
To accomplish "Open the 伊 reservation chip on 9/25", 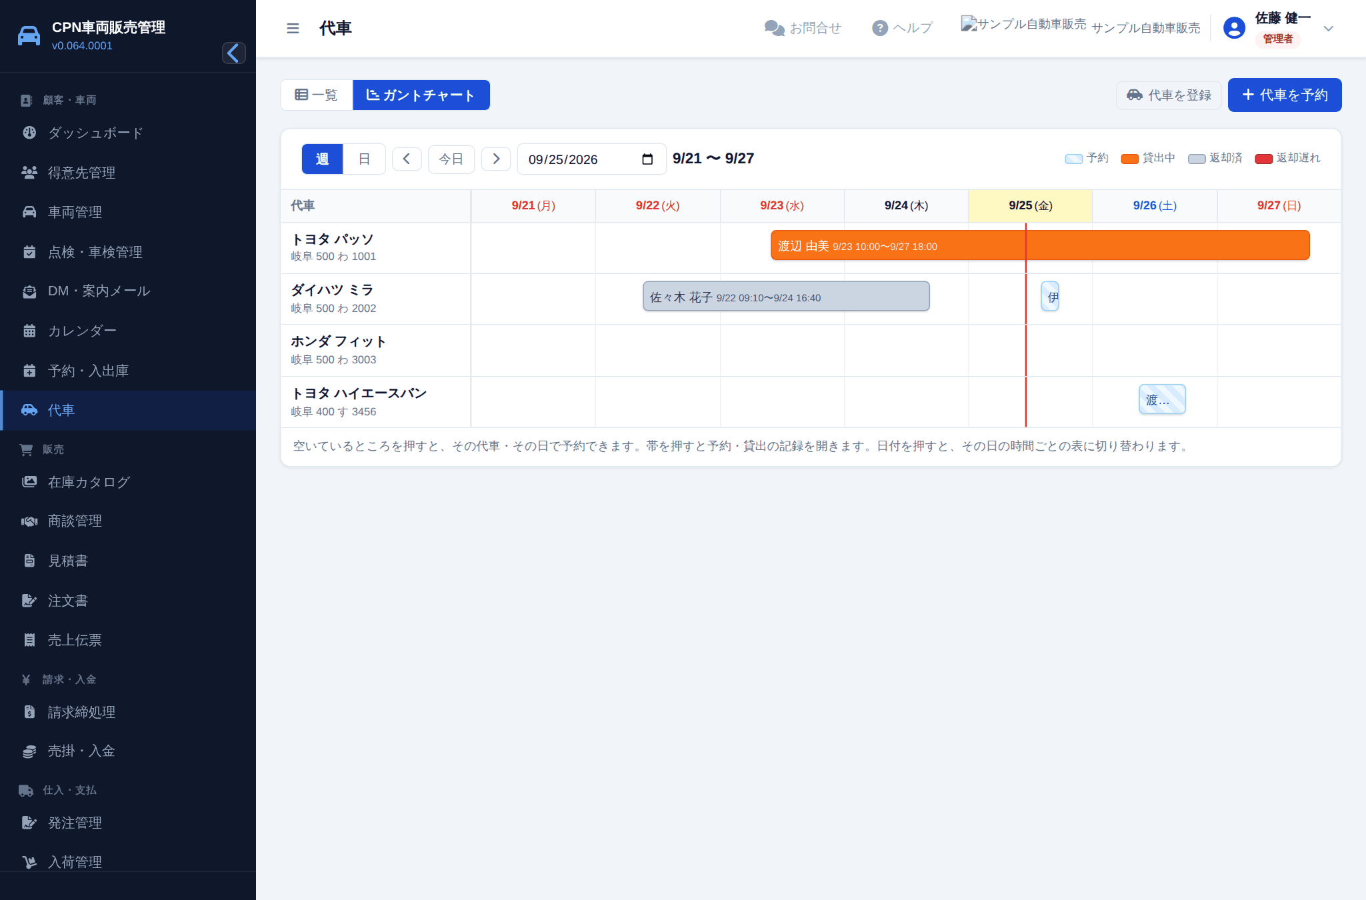I will (1050, 297).
